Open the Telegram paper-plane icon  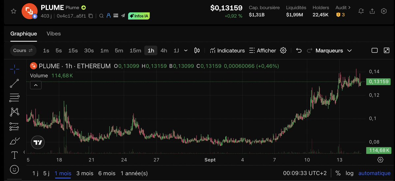point(123,16)
